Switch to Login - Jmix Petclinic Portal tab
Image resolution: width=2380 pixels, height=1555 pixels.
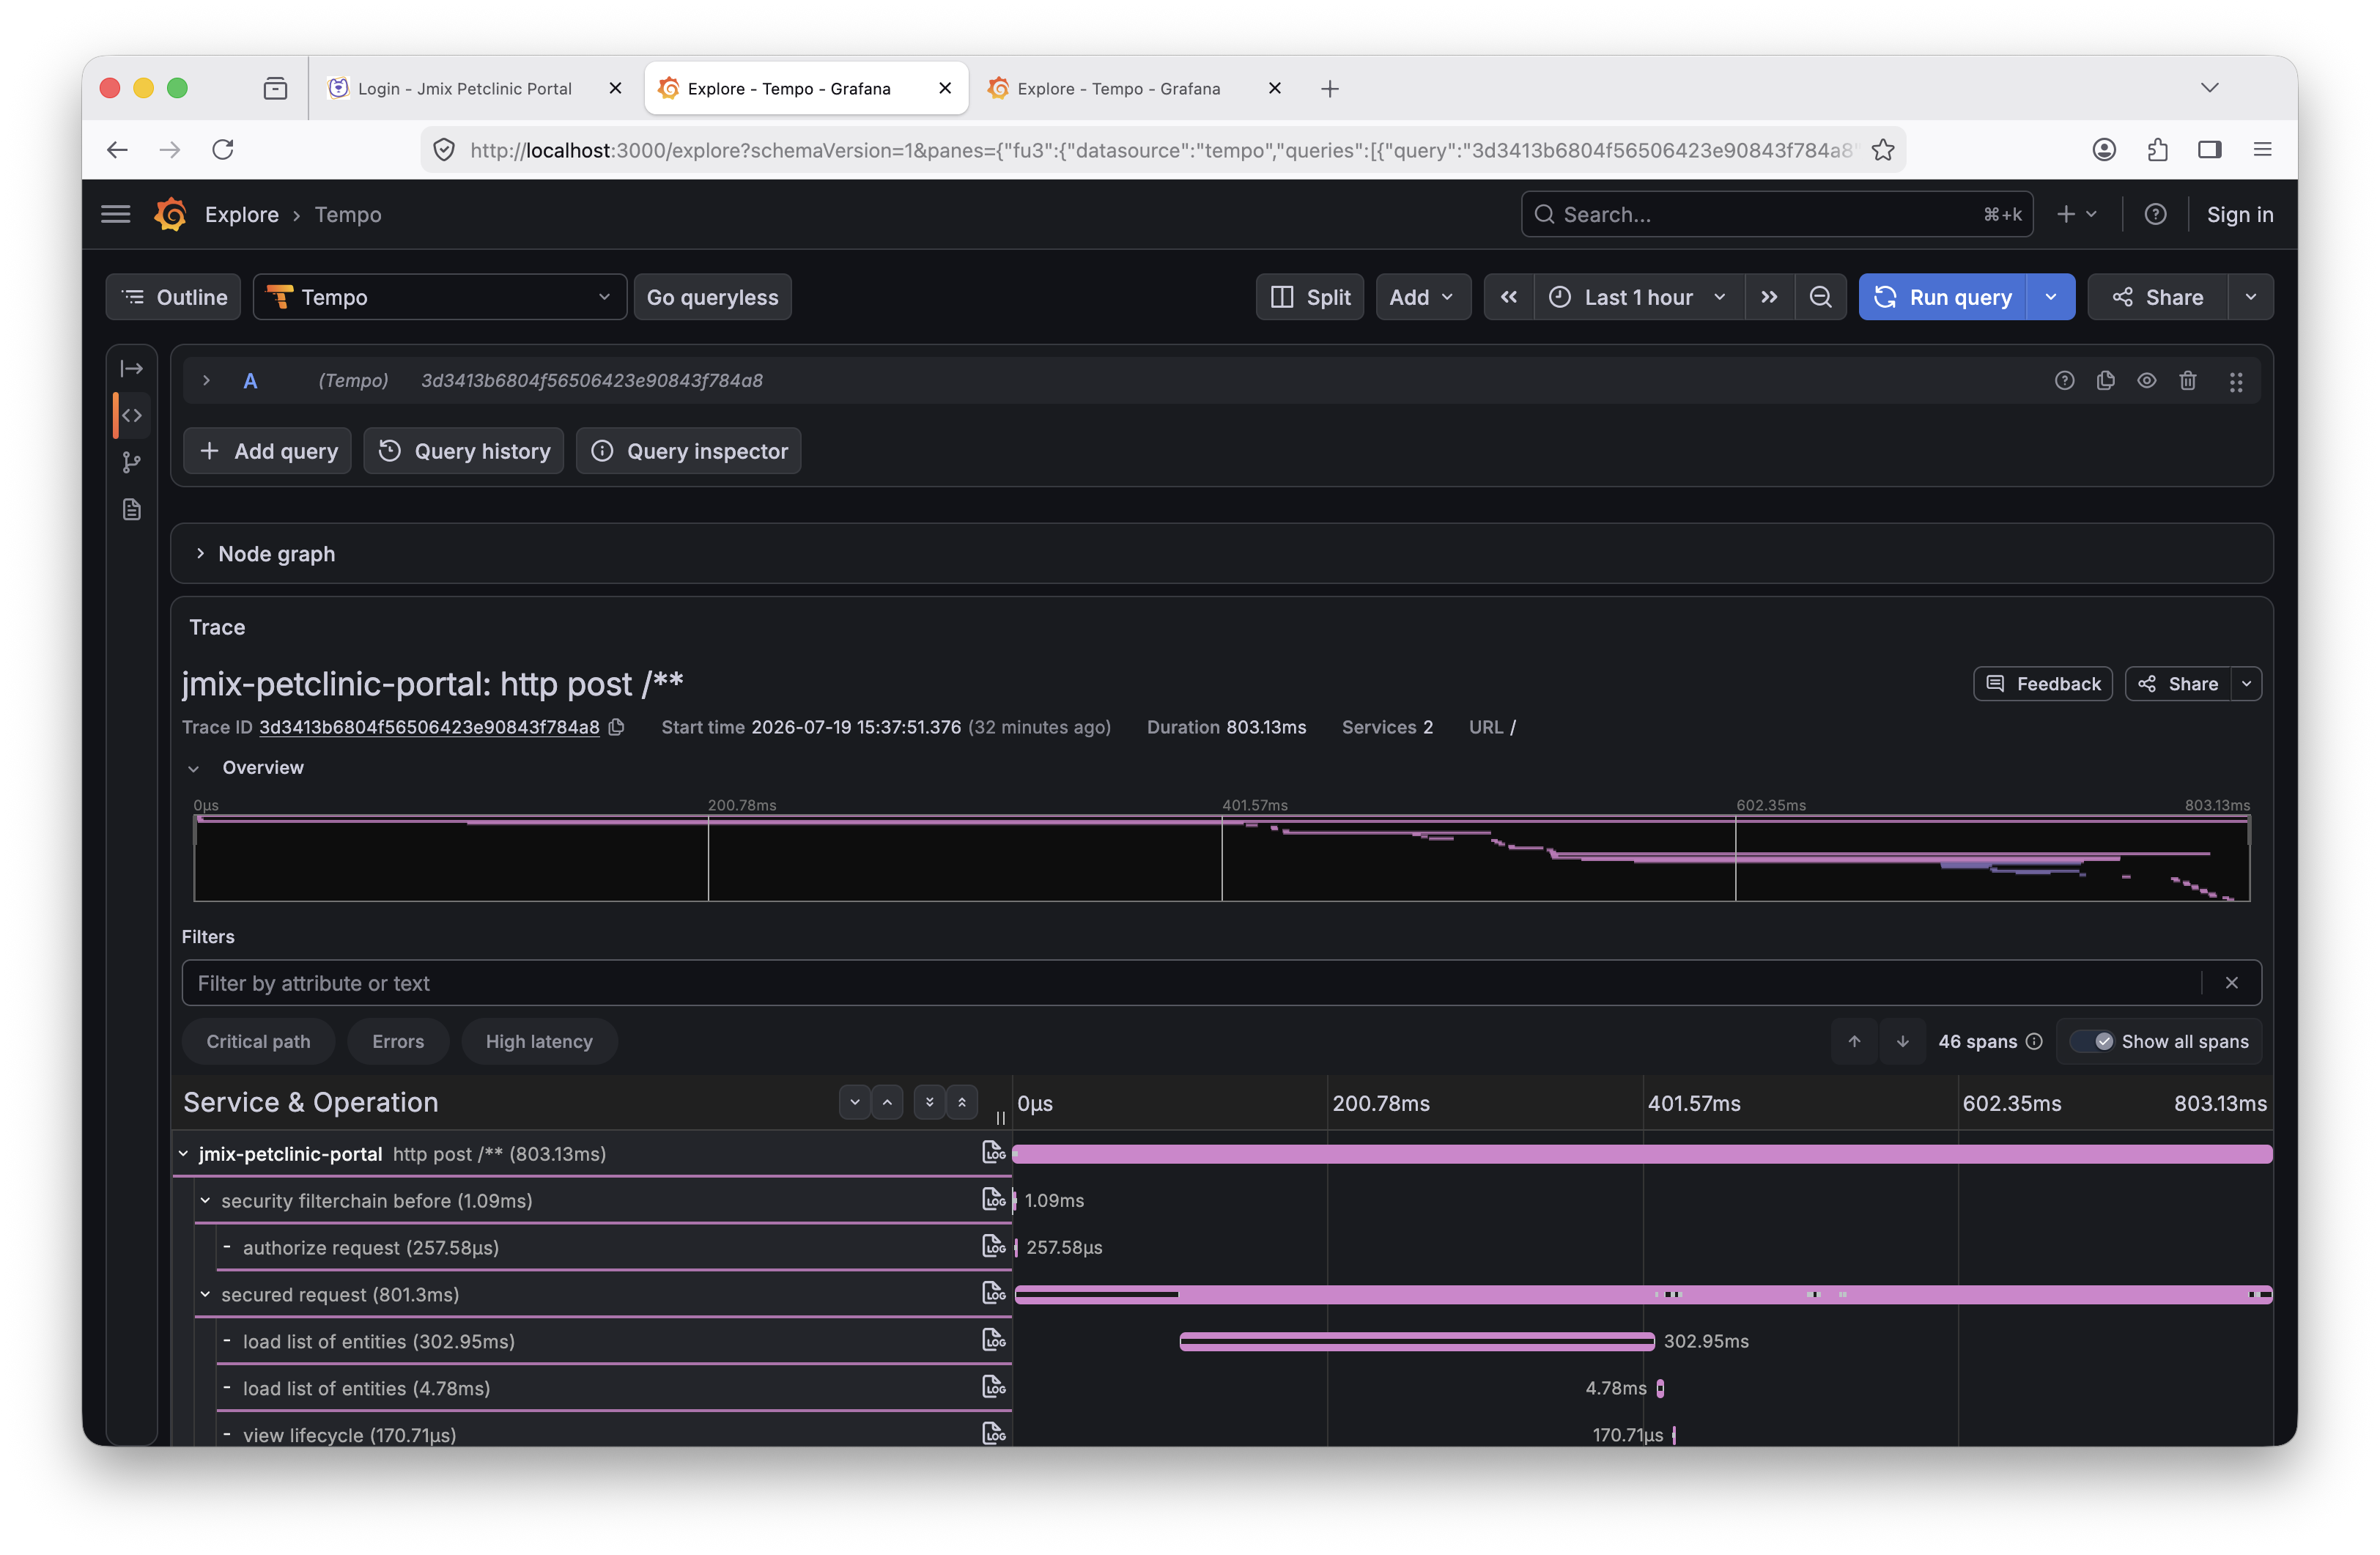coord(465,88)
